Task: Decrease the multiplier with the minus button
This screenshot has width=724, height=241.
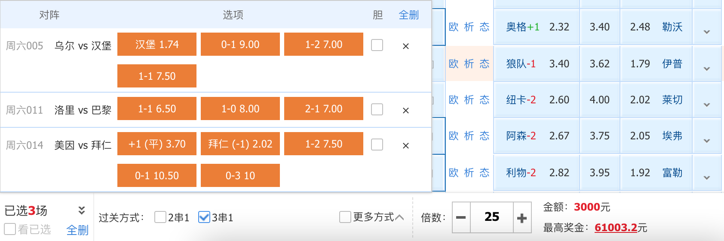Action: pos(461,217)
